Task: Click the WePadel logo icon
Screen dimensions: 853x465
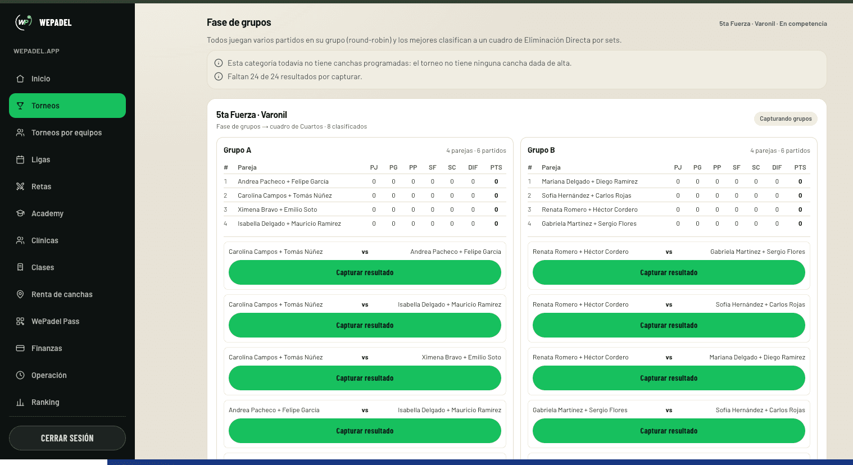Action: tap(24, 22)
